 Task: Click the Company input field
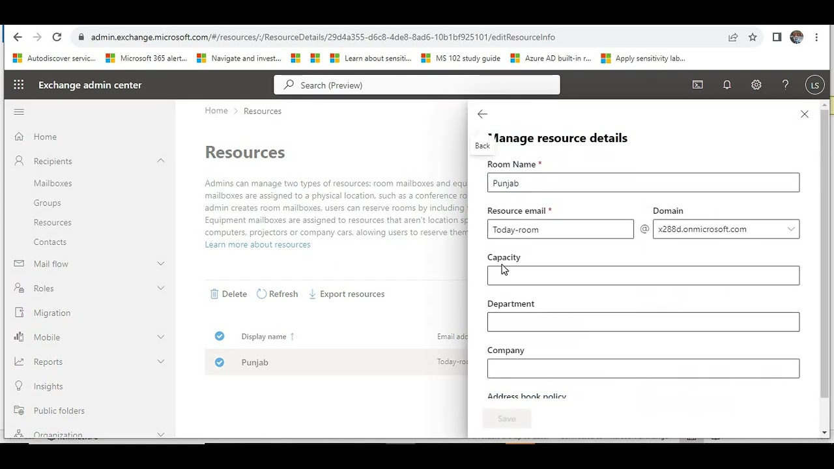coord(643,368)
